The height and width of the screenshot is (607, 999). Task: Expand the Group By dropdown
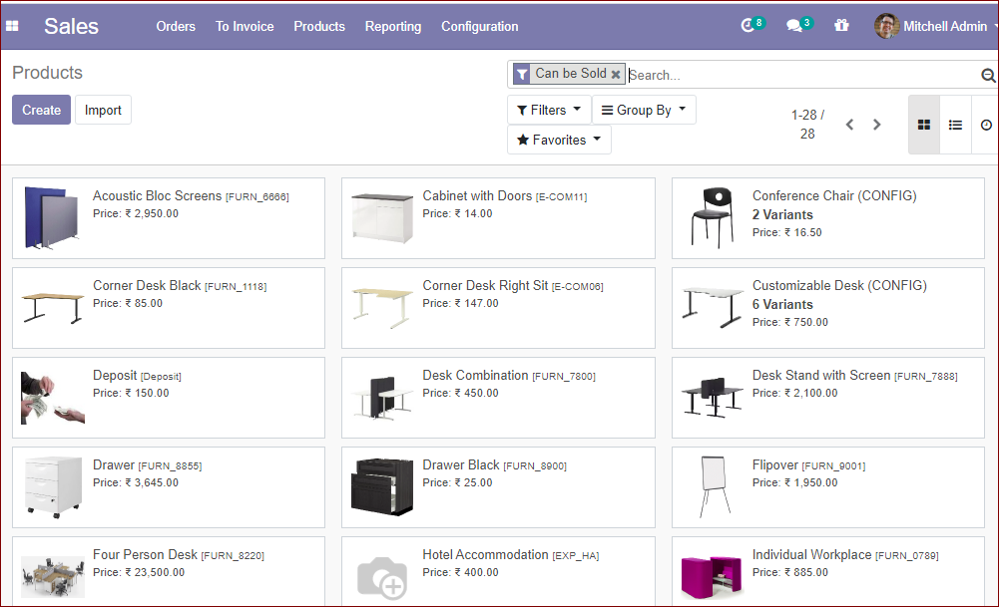pos(643,110)
